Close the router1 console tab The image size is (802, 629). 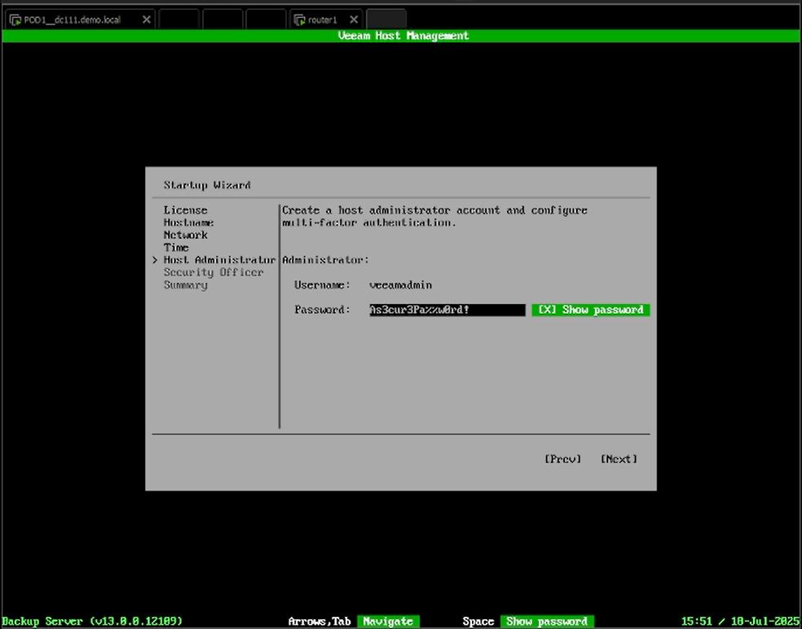[x=354, y=20]
